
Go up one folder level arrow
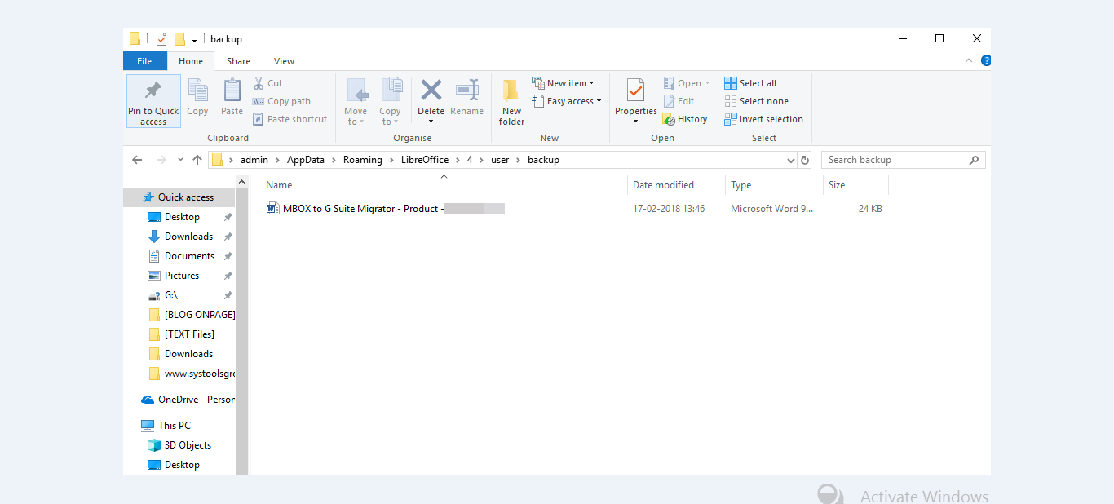(x=197, y=160)
